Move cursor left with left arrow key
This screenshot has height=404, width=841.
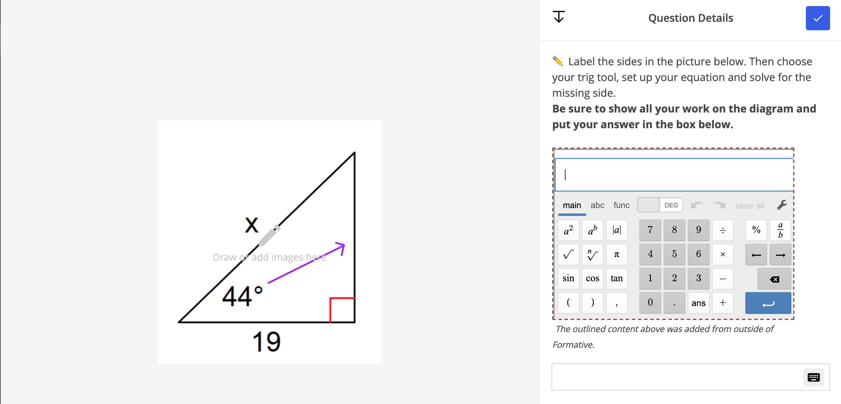click(x=756, y=255)
